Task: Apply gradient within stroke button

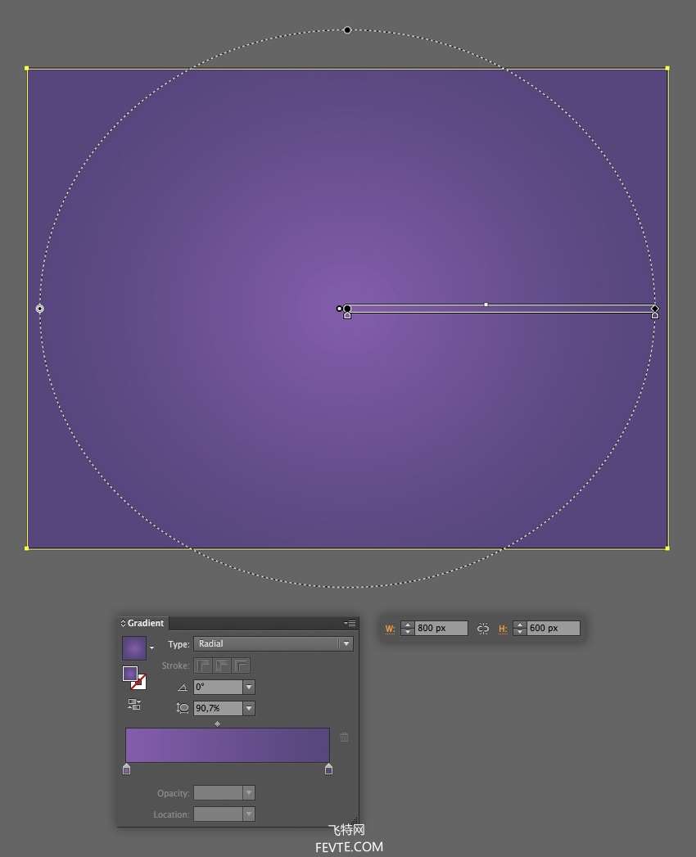Action: (x=203, y=665)
